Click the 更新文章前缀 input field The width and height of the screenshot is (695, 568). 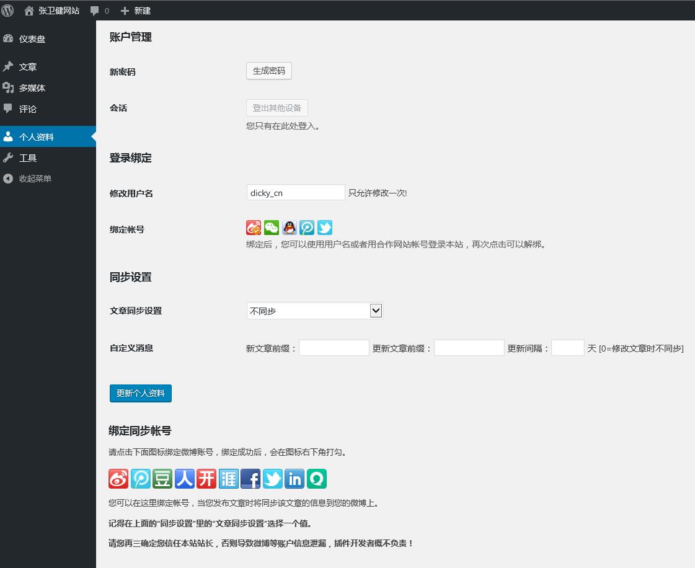click(469, 348)
